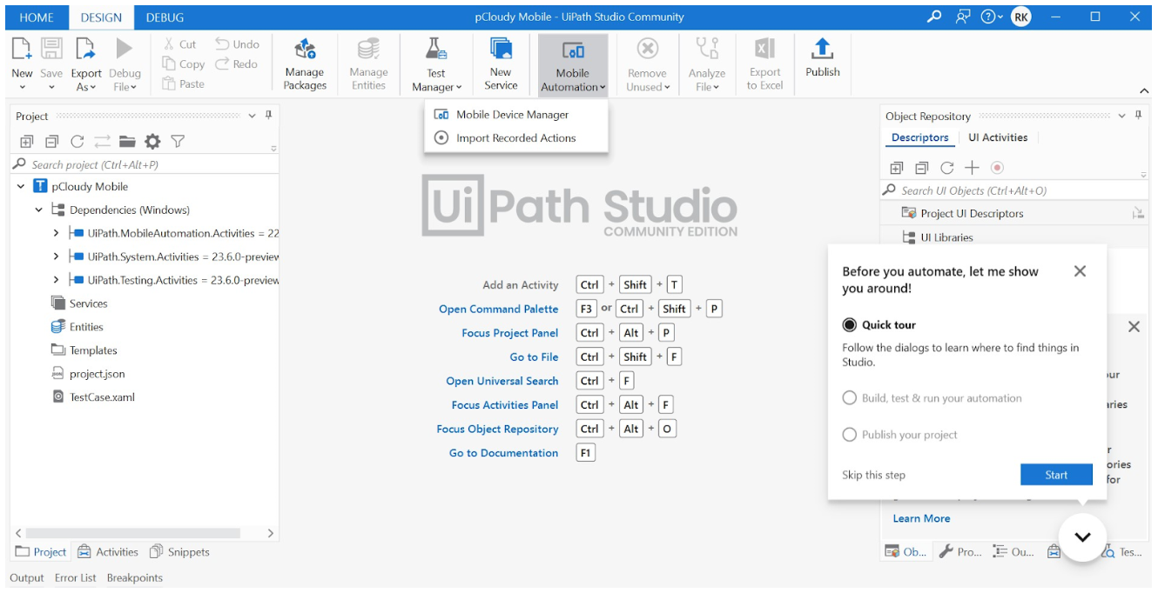Click the plus icon in Object Repository
The width and height of the screenshot is (1158, 593).
[972, 168]
